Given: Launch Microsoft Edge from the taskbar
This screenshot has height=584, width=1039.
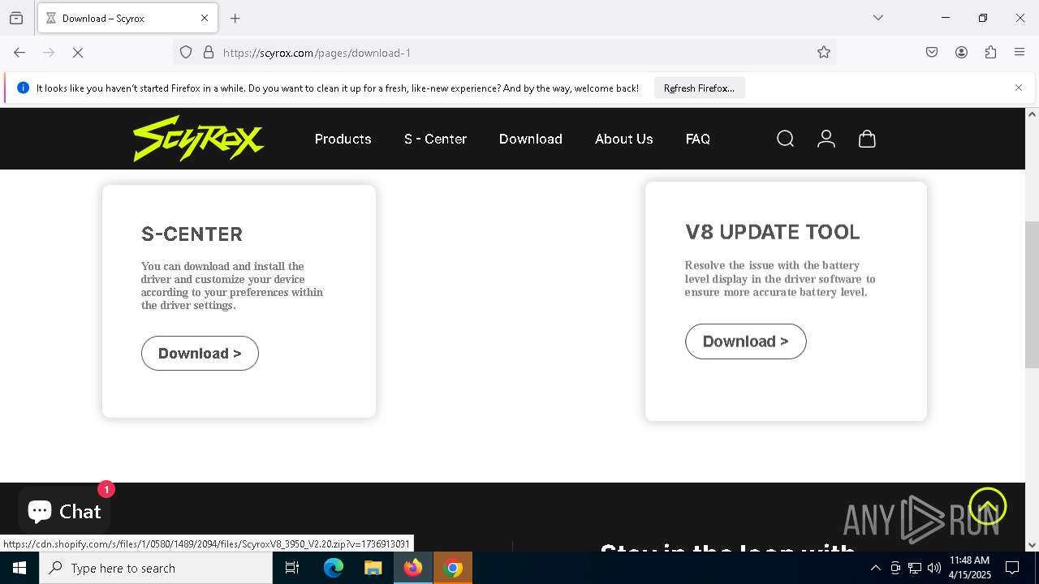Looking at the screenshot, I should pos(334,568).
